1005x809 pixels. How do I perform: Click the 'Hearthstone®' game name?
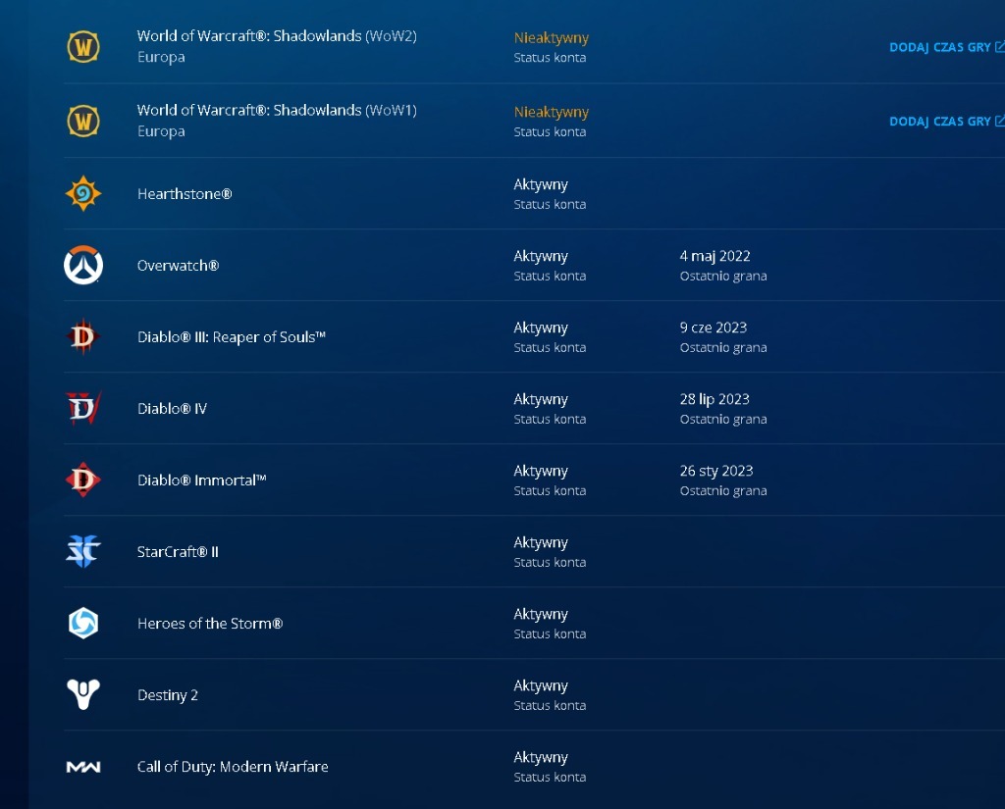(x=185, y=194)
